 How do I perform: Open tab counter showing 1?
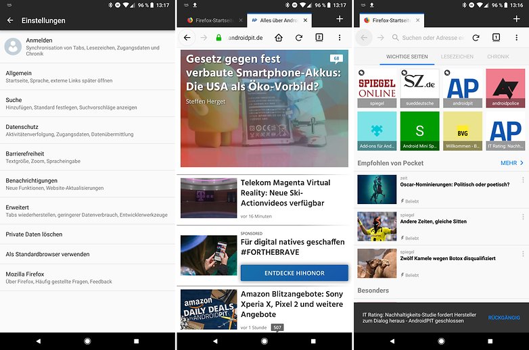496,37
